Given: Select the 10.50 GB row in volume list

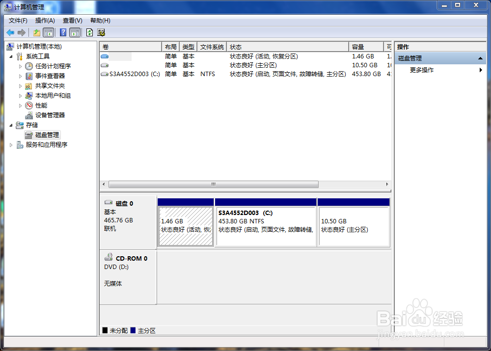Looking at the screenshot, I should pyautogui.click(x=245, y=65).
